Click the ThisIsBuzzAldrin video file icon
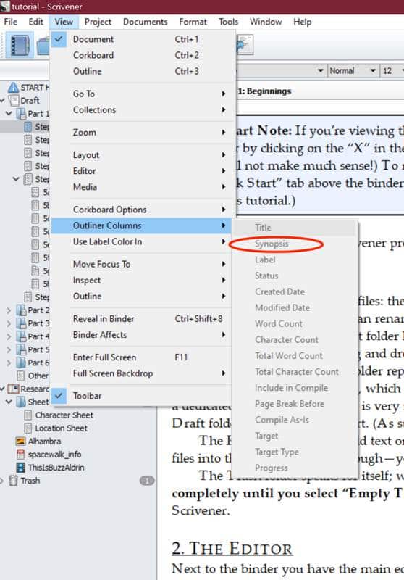 click(21, 468)
